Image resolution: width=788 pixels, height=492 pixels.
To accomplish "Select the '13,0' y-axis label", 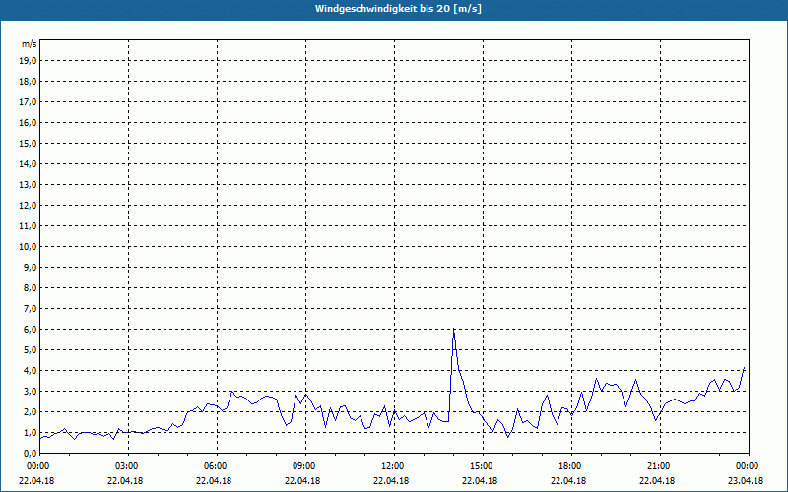I will click(28, 185).
